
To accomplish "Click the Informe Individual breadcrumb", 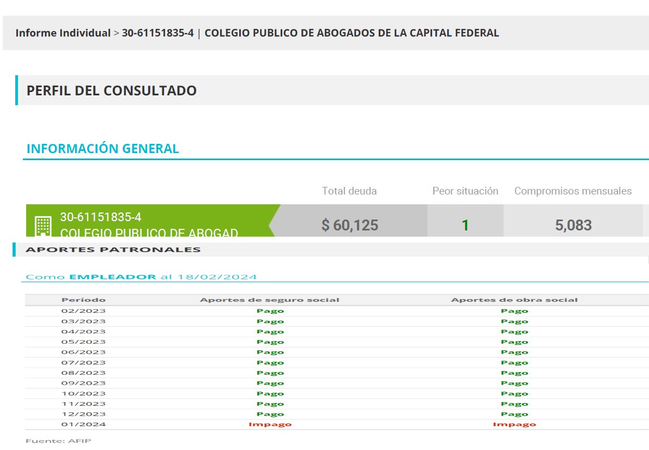I will 63,33.
